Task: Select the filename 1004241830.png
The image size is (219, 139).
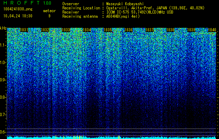Action: click(18, 9)
